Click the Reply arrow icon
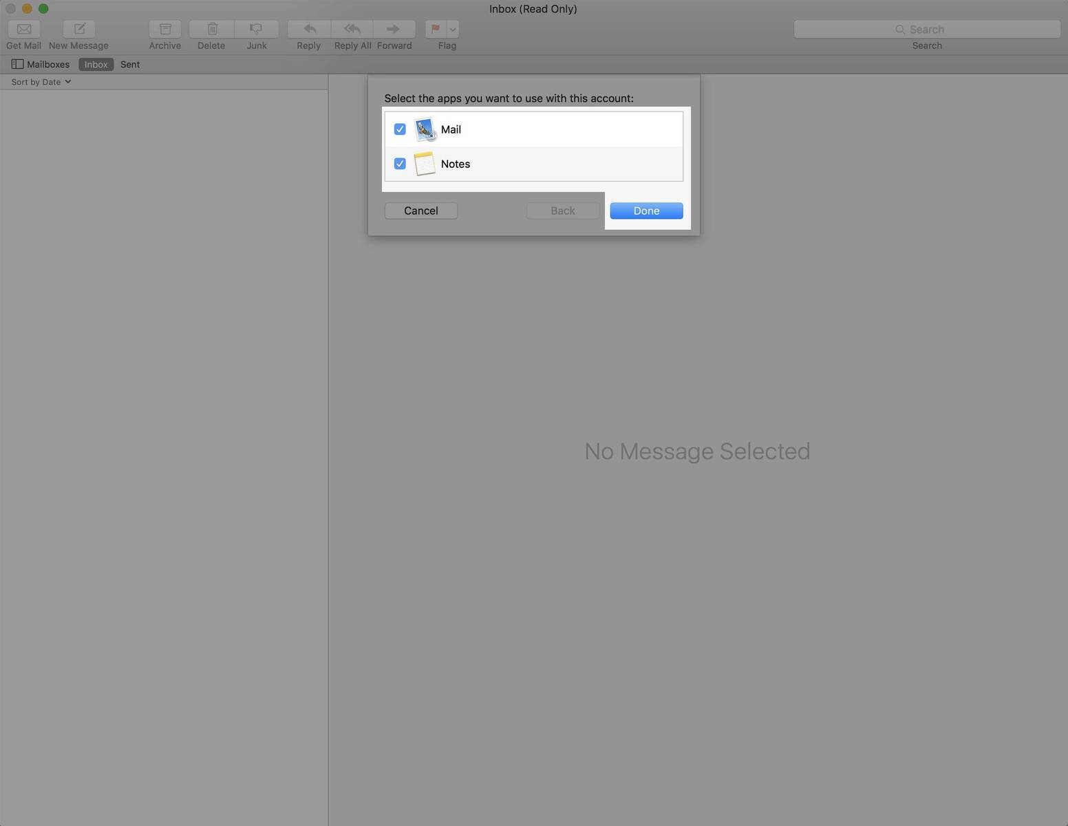This screenshot has height=826, width=1068. coord(309,29)
